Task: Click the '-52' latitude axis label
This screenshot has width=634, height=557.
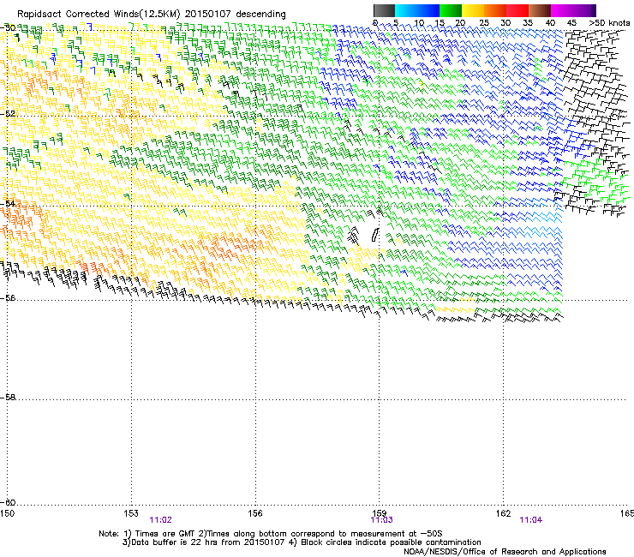Action: [8, 114]
